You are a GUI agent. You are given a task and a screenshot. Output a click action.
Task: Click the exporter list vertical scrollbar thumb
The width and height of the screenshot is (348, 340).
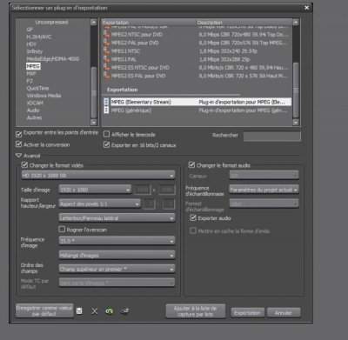(x=296, y=90)
